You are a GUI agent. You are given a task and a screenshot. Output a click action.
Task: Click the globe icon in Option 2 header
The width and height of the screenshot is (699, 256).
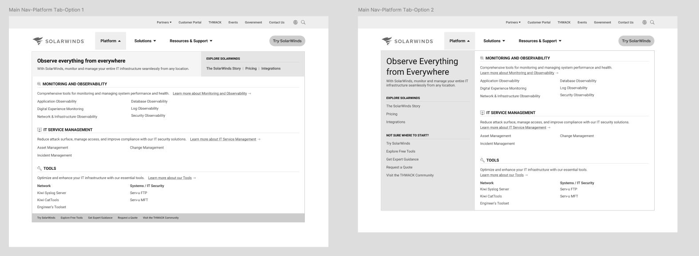point(644,22)
